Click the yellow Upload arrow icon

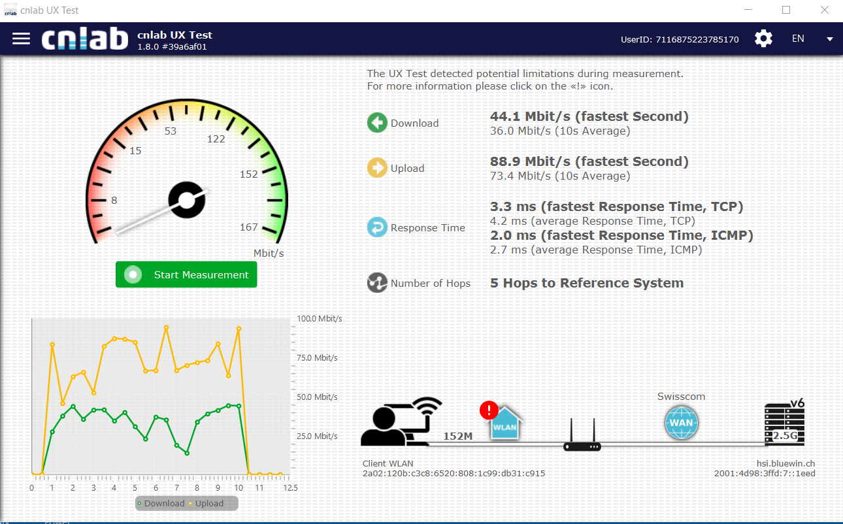point(377,168)
